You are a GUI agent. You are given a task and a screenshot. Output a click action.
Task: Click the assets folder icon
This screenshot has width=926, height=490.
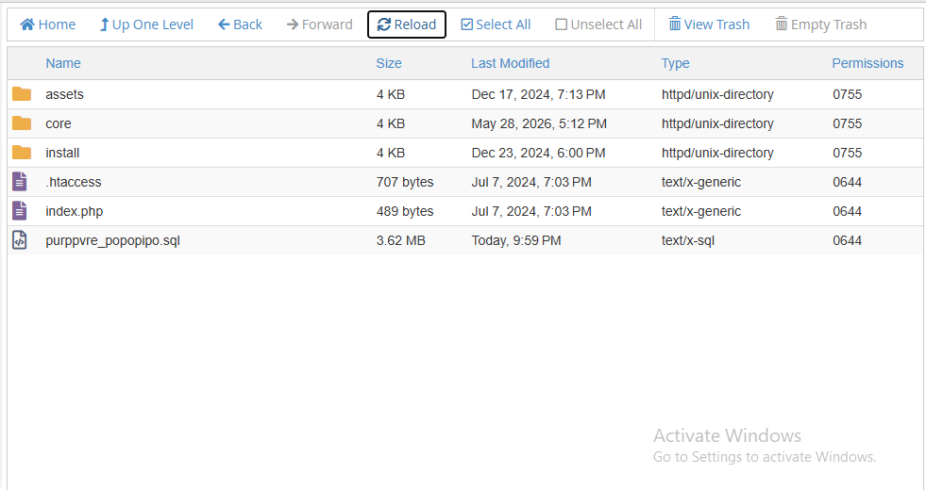pos(22,93)
